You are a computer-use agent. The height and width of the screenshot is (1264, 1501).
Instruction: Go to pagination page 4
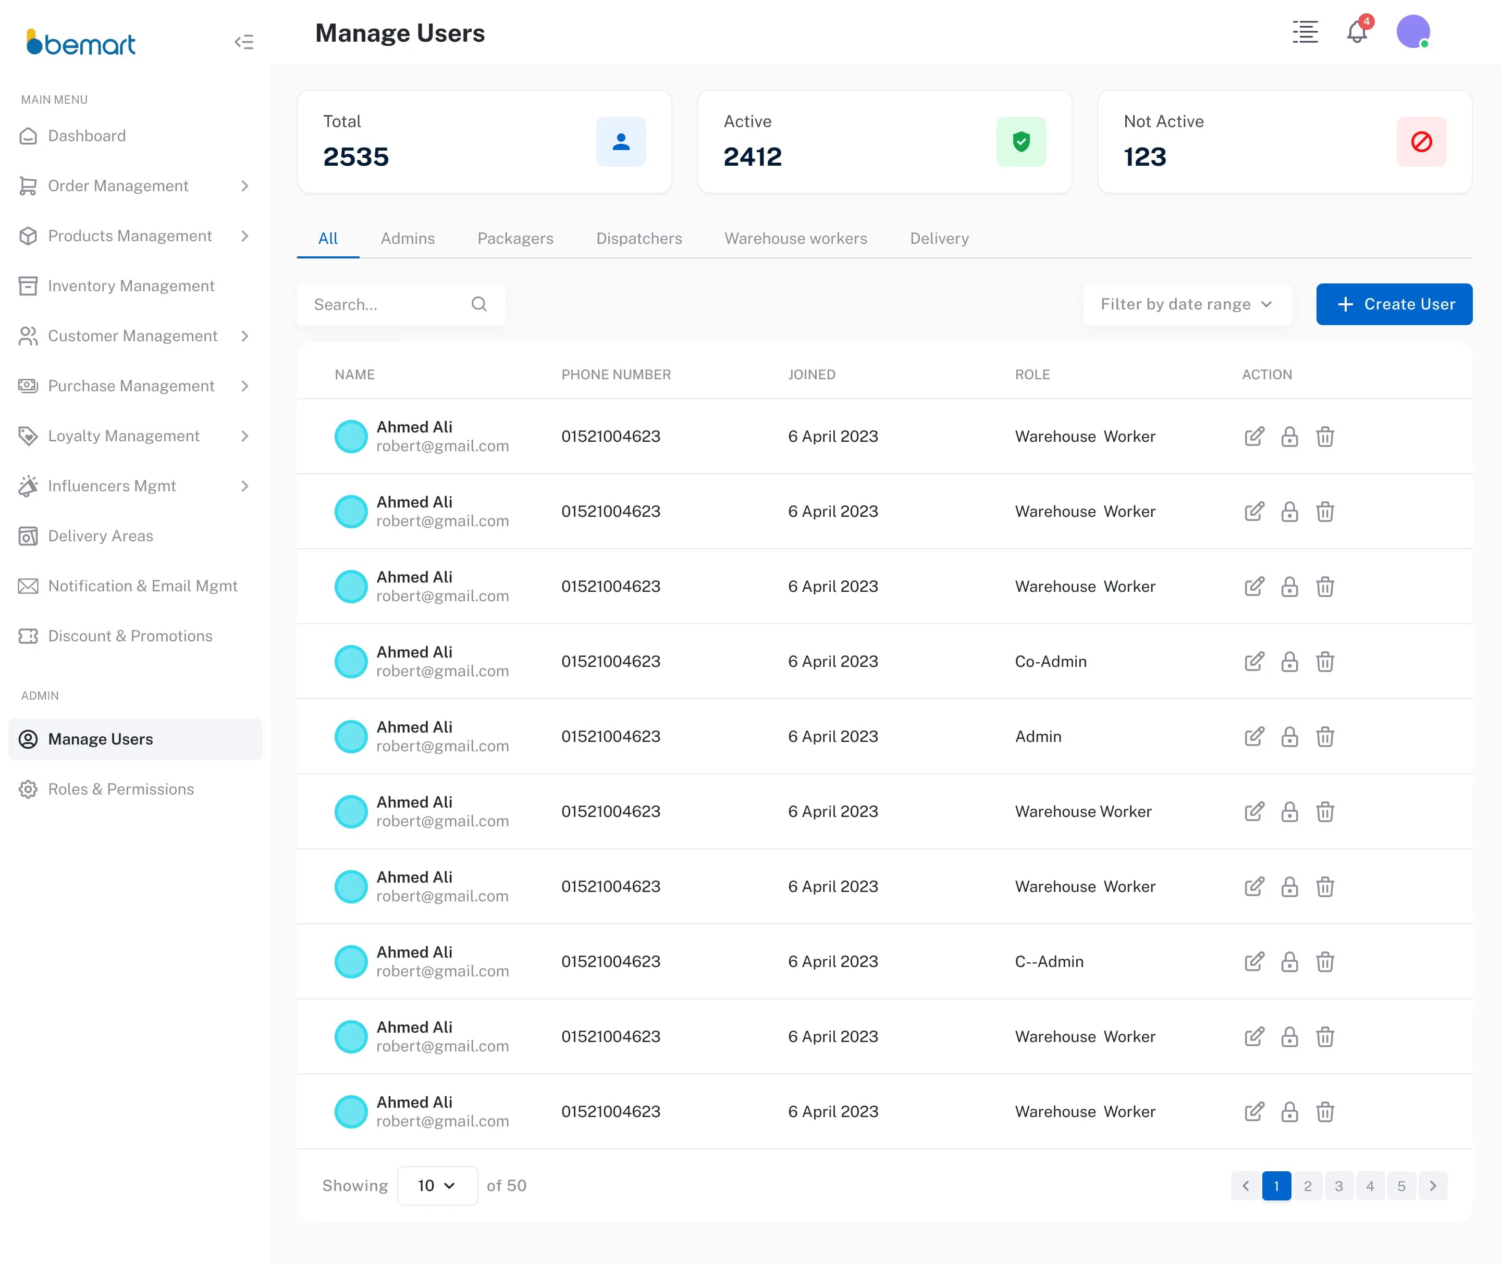pos(1370,1186)
